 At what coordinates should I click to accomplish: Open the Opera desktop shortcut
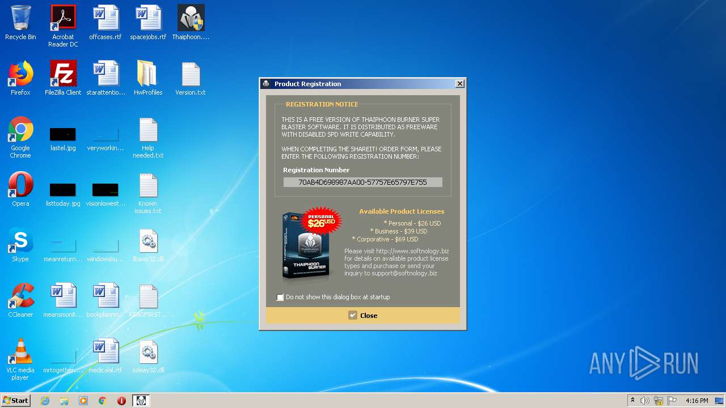pos(20,189)
